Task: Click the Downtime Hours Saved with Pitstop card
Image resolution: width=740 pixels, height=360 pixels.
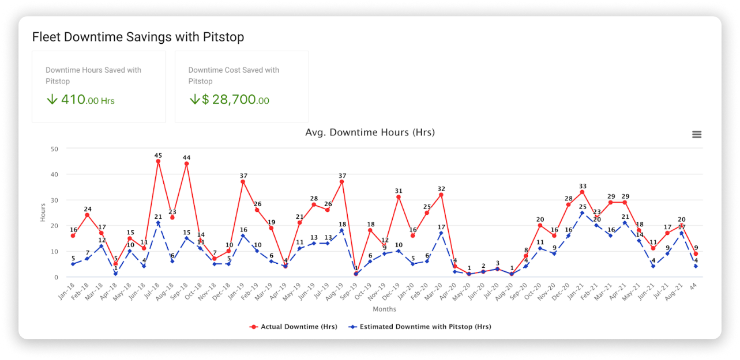Action: [99, 86]
